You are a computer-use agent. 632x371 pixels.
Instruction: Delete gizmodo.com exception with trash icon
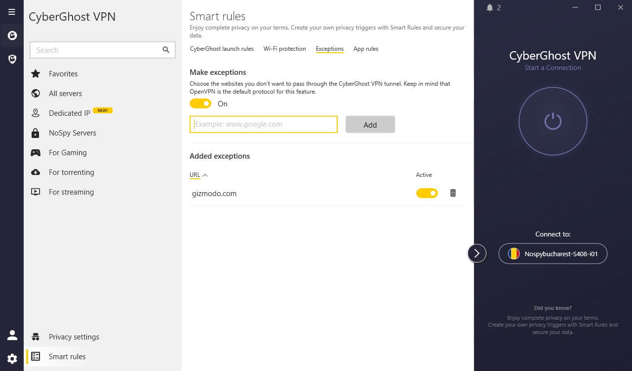(x=453, y=193)
